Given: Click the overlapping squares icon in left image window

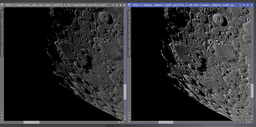Looking at the screenshot, I should (2, 119).
